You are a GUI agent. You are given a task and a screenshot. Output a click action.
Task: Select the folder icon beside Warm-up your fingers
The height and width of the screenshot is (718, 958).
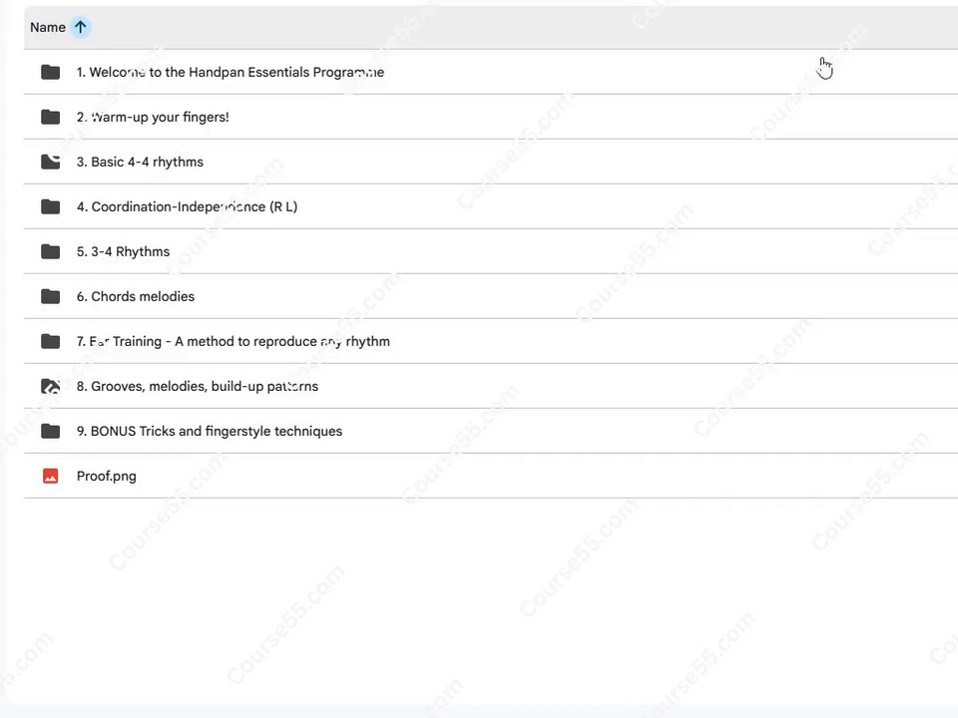pos(51,117)
